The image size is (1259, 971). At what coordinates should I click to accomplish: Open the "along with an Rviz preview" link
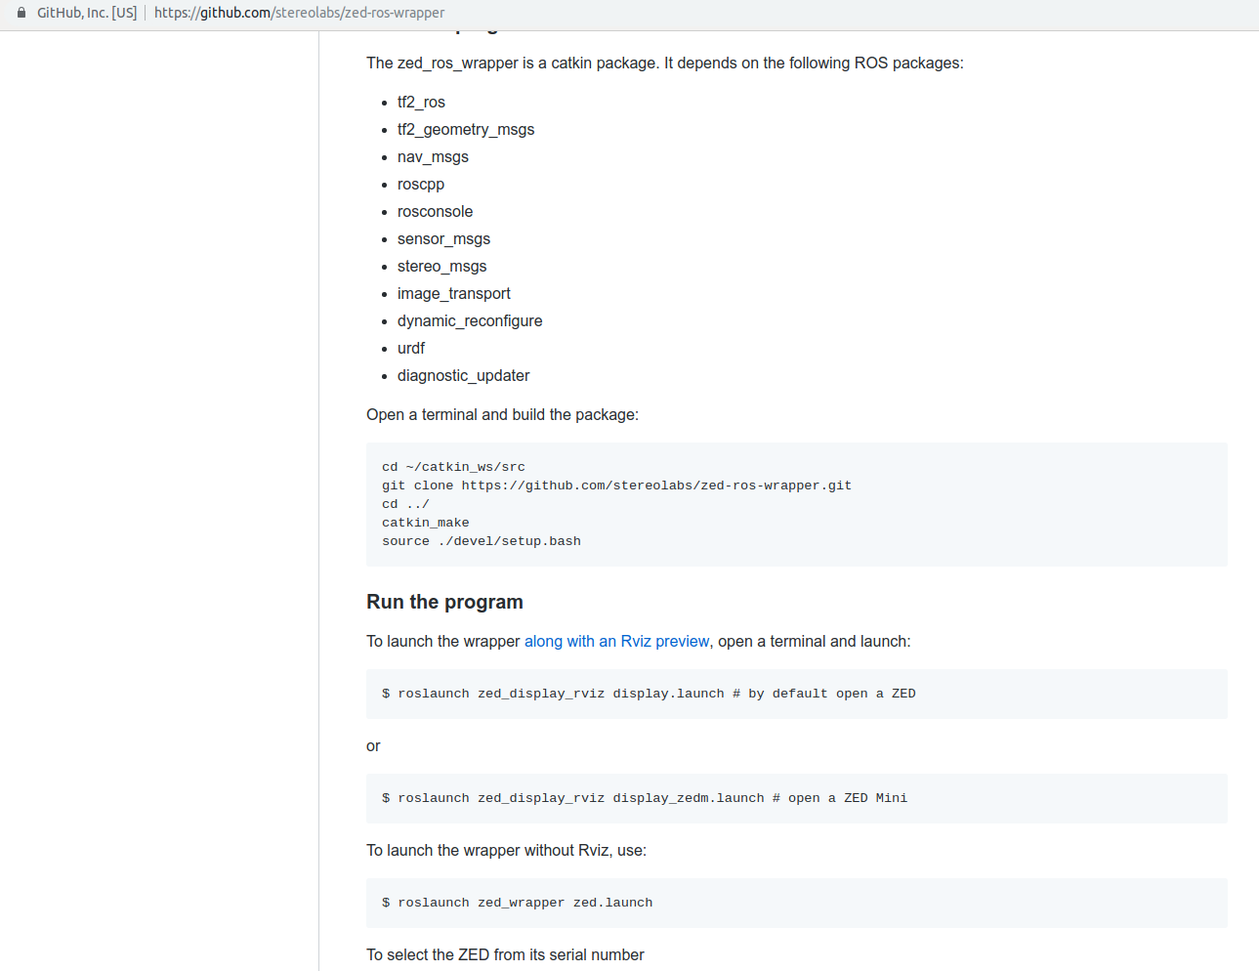coord(616,641)
